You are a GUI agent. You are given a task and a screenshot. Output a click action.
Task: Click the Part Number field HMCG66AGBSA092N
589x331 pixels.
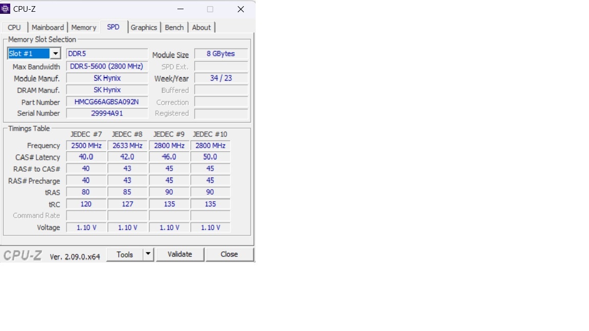(106, 102)
